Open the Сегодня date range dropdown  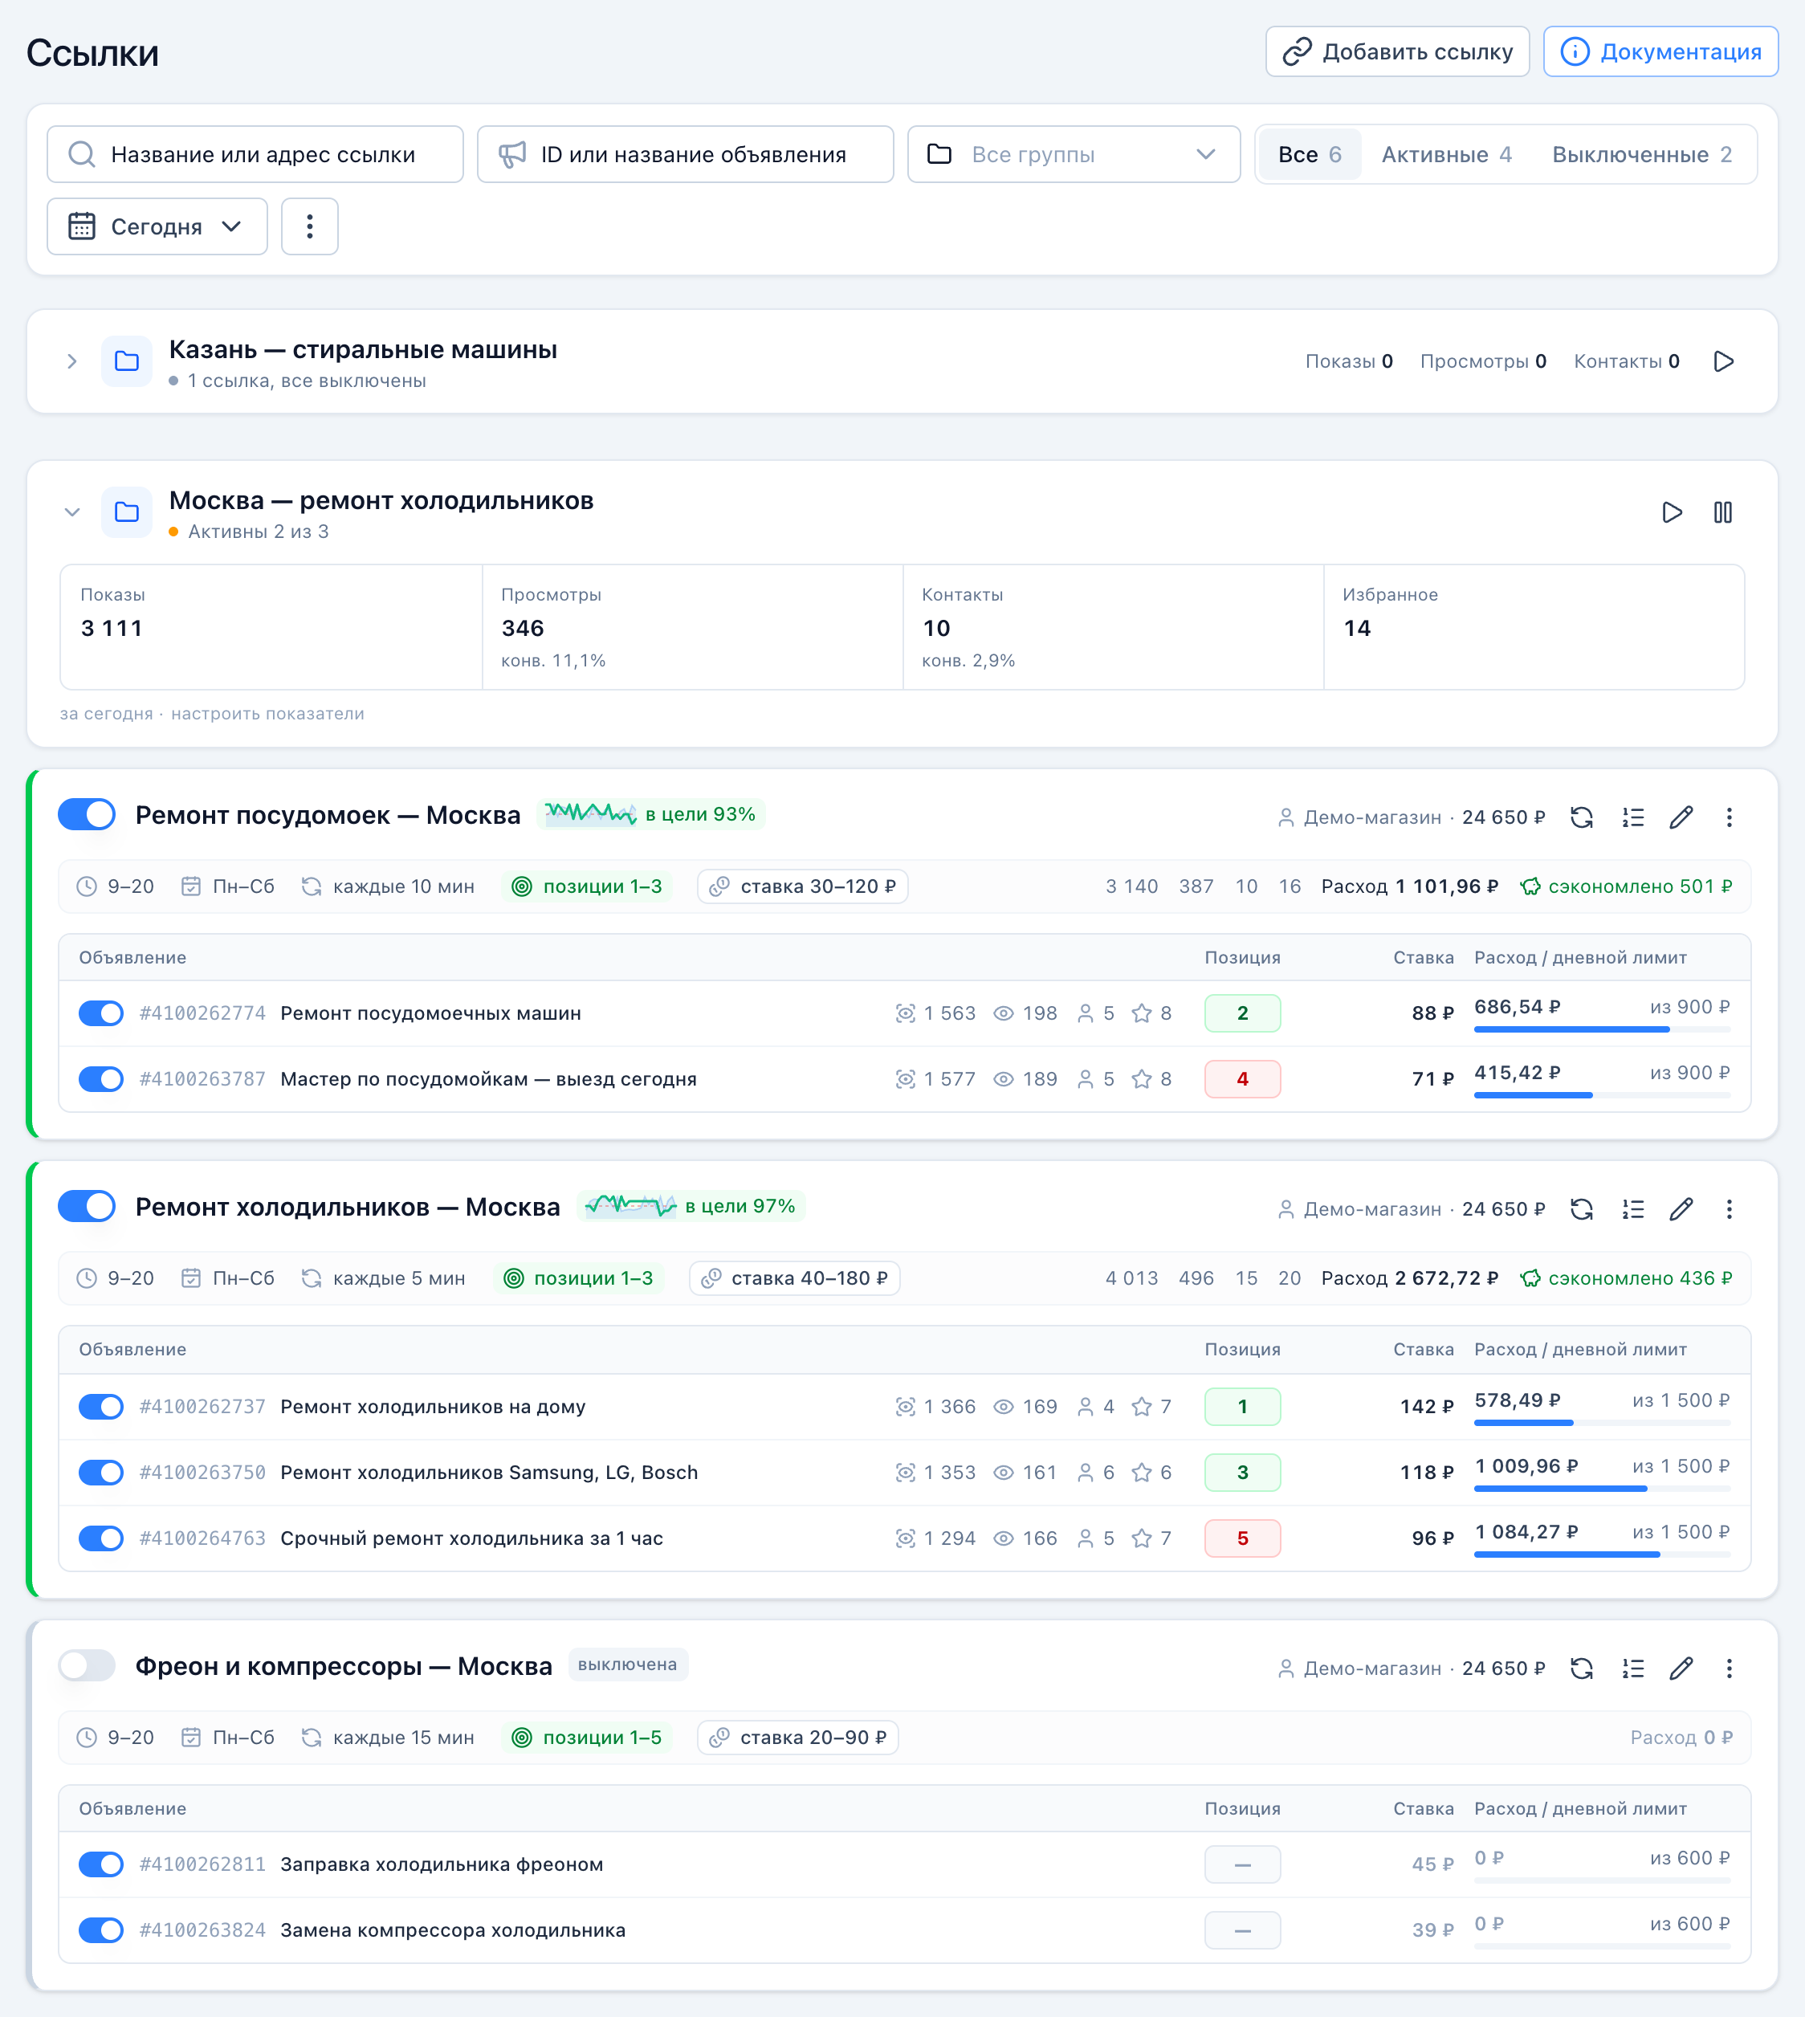coord(157,226)
